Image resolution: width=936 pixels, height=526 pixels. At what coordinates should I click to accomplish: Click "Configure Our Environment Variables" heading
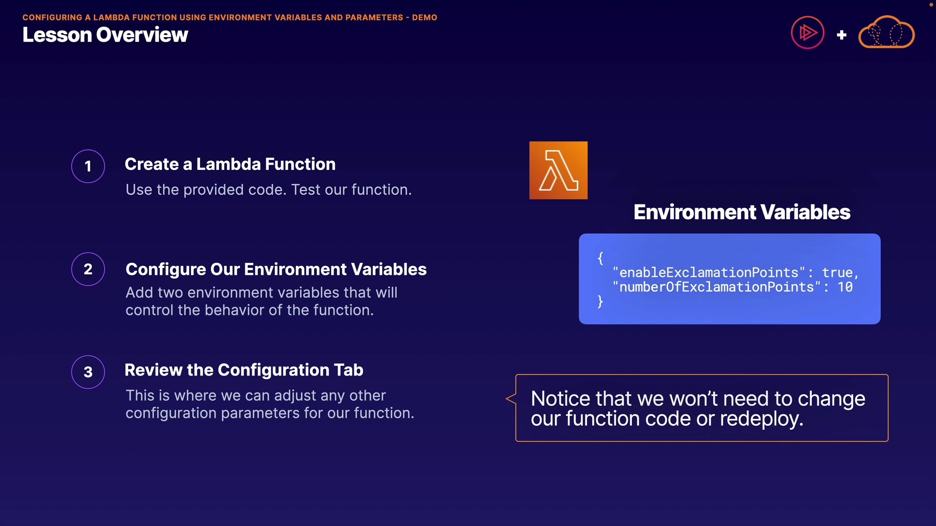[276, 269]
